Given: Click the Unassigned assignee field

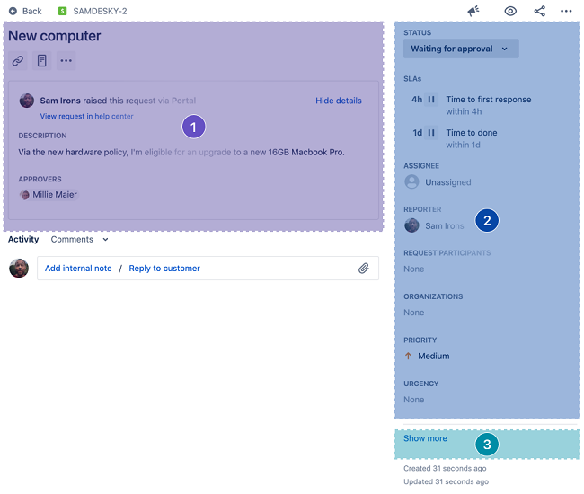Looking at the screenshot, I should pyautogui.click(x=447, y=182).
